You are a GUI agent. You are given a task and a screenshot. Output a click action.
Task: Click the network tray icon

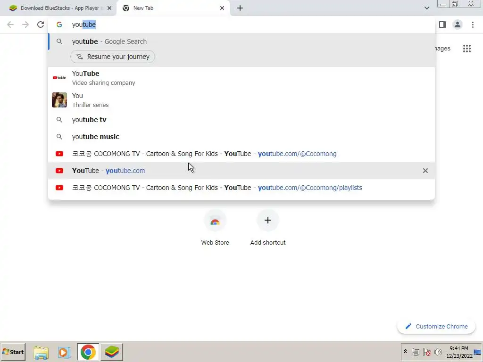(415, 352)
